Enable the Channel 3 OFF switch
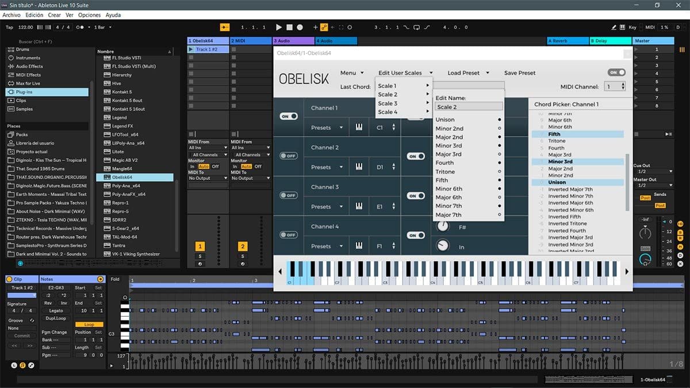Screen dimensions: 690x388 pos(289,195)
